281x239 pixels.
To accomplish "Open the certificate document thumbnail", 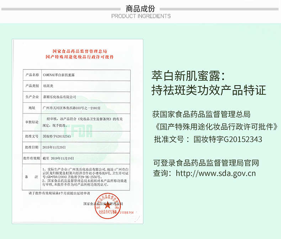I will pyautogui.click(x=78, y=131).
